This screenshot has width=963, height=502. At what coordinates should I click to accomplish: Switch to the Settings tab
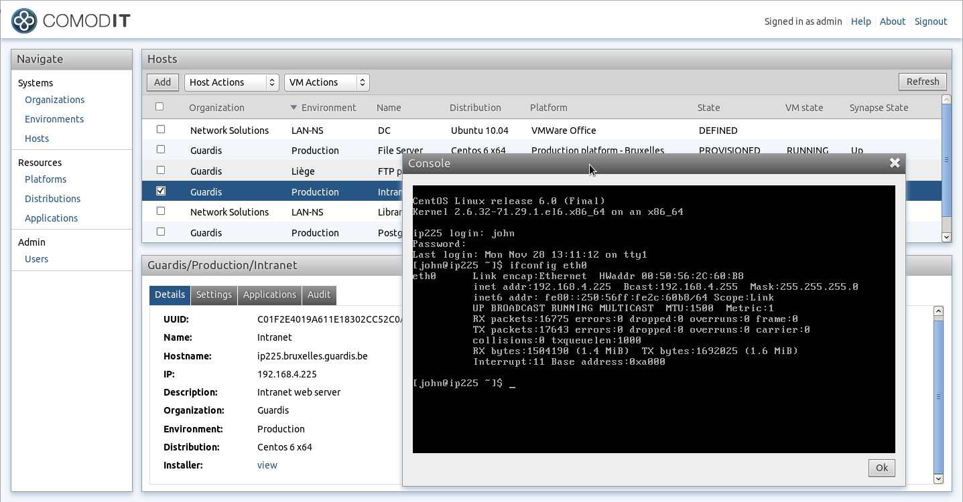coord(214,295)
